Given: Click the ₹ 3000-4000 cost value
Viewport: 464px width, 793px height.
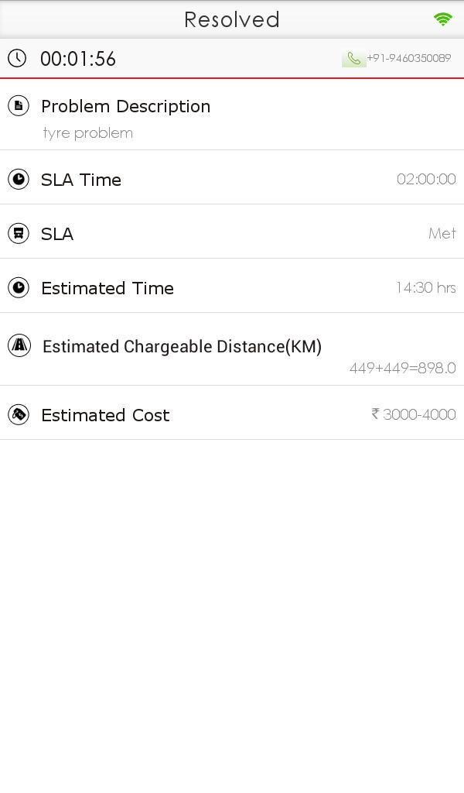Looking at the screenshot, I should [x=414, y=414].
